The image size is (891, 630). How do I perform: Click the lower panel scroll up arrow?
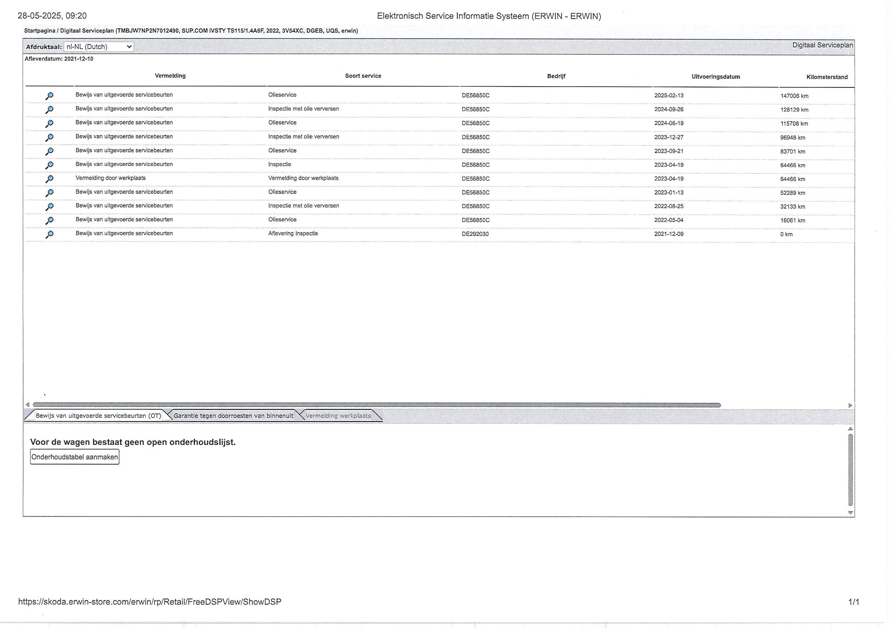coord(851,429)
